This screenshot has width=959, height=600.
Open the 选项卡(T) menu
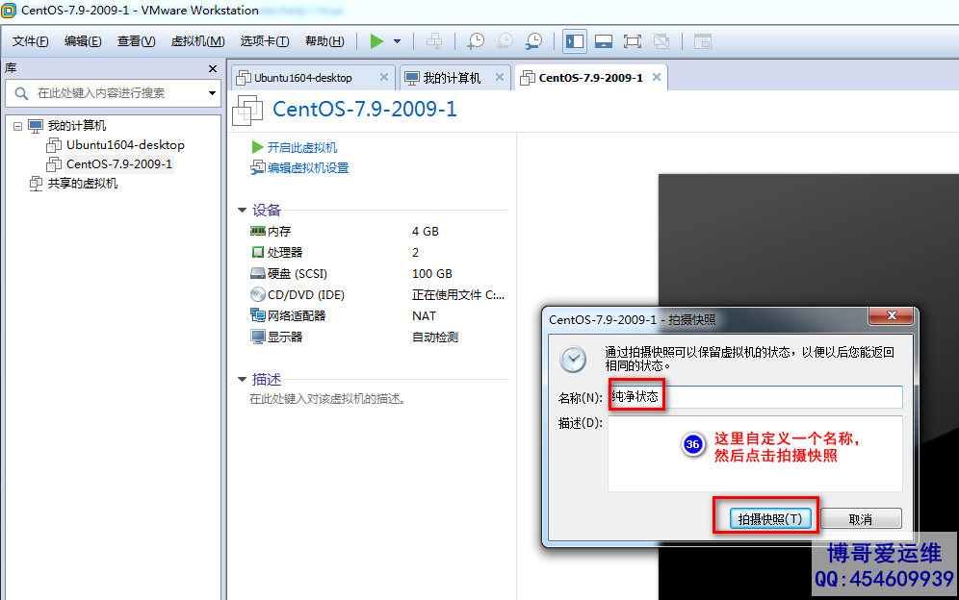coord(264,41)
